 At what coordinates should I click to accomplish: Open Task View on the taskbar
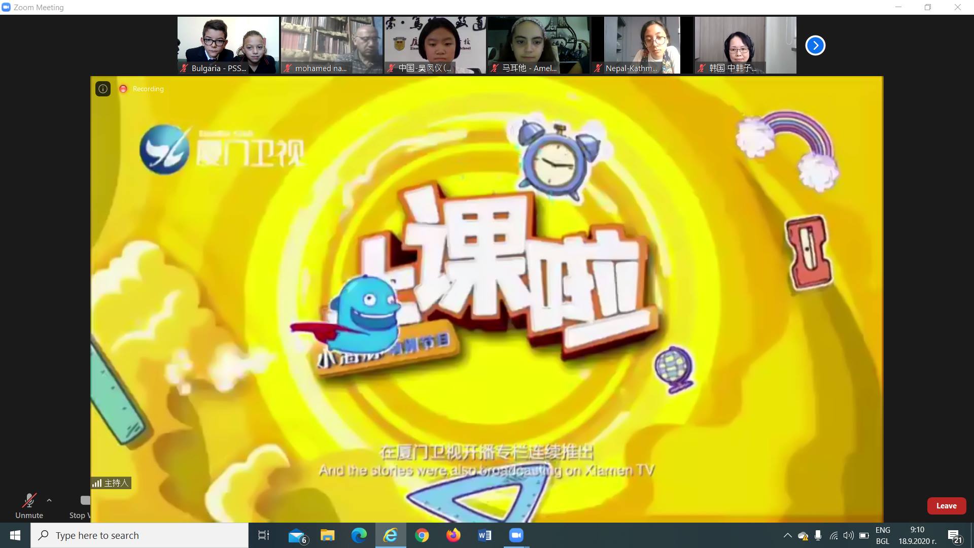click(264, 535)
